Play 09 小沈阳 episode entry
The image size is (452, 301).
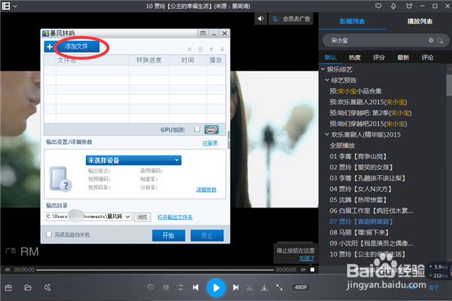pyautogui.click(x=371, y=243)
